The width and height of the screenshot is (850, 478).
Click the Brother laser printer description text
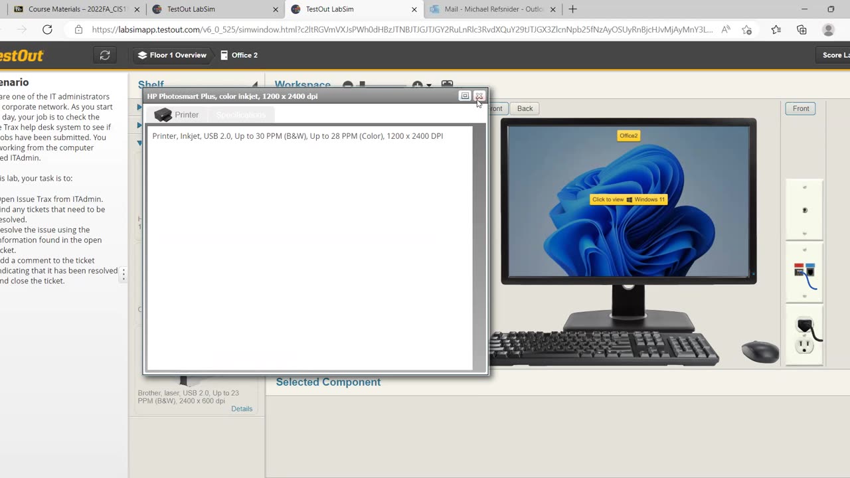click(x=189, y=397)
